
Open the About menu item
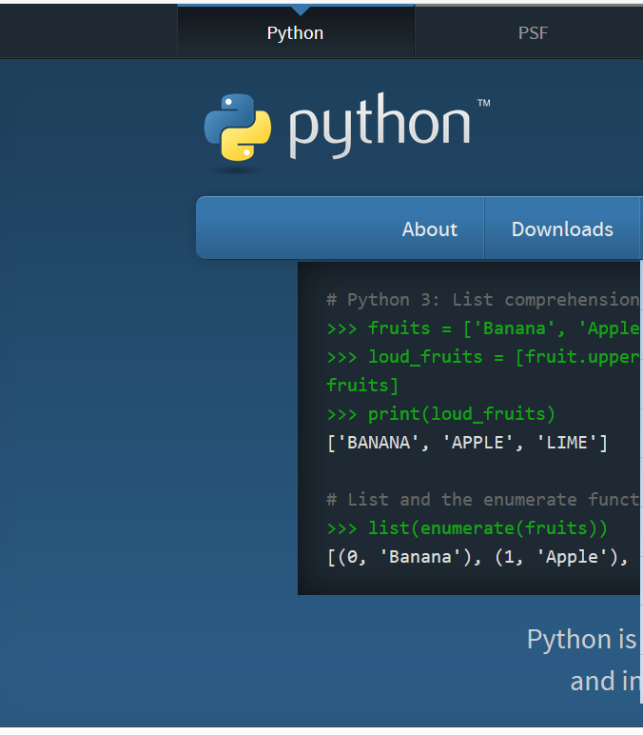point(429,229)
